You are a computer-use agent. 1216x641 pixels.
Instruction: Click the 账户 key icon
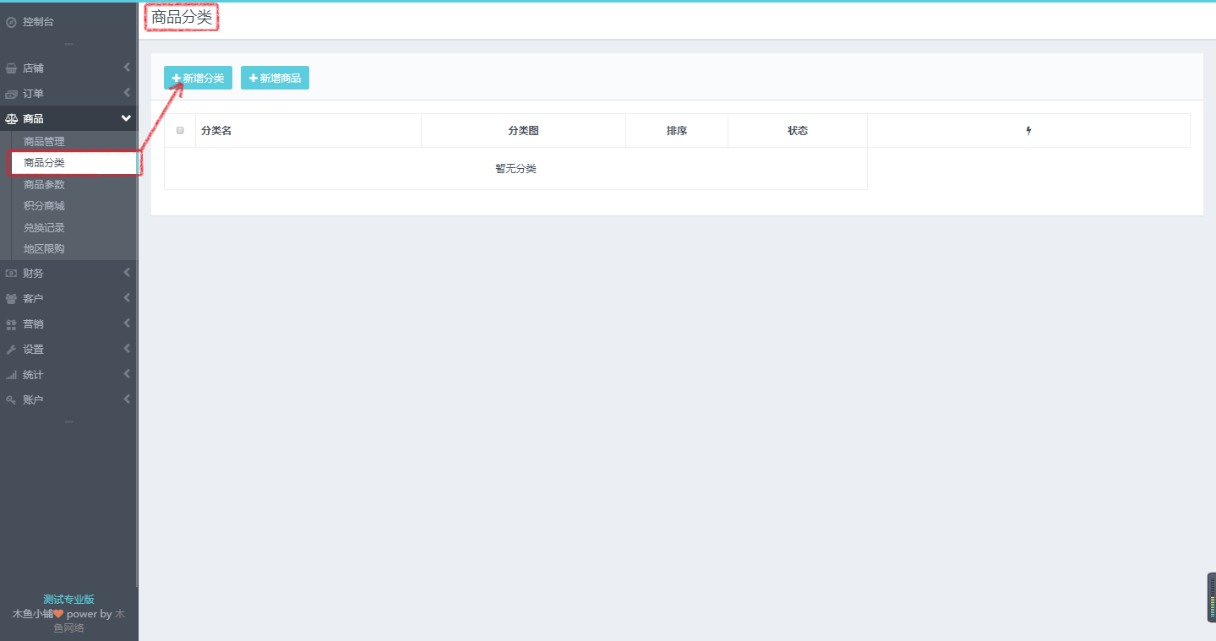pos(11,400)
